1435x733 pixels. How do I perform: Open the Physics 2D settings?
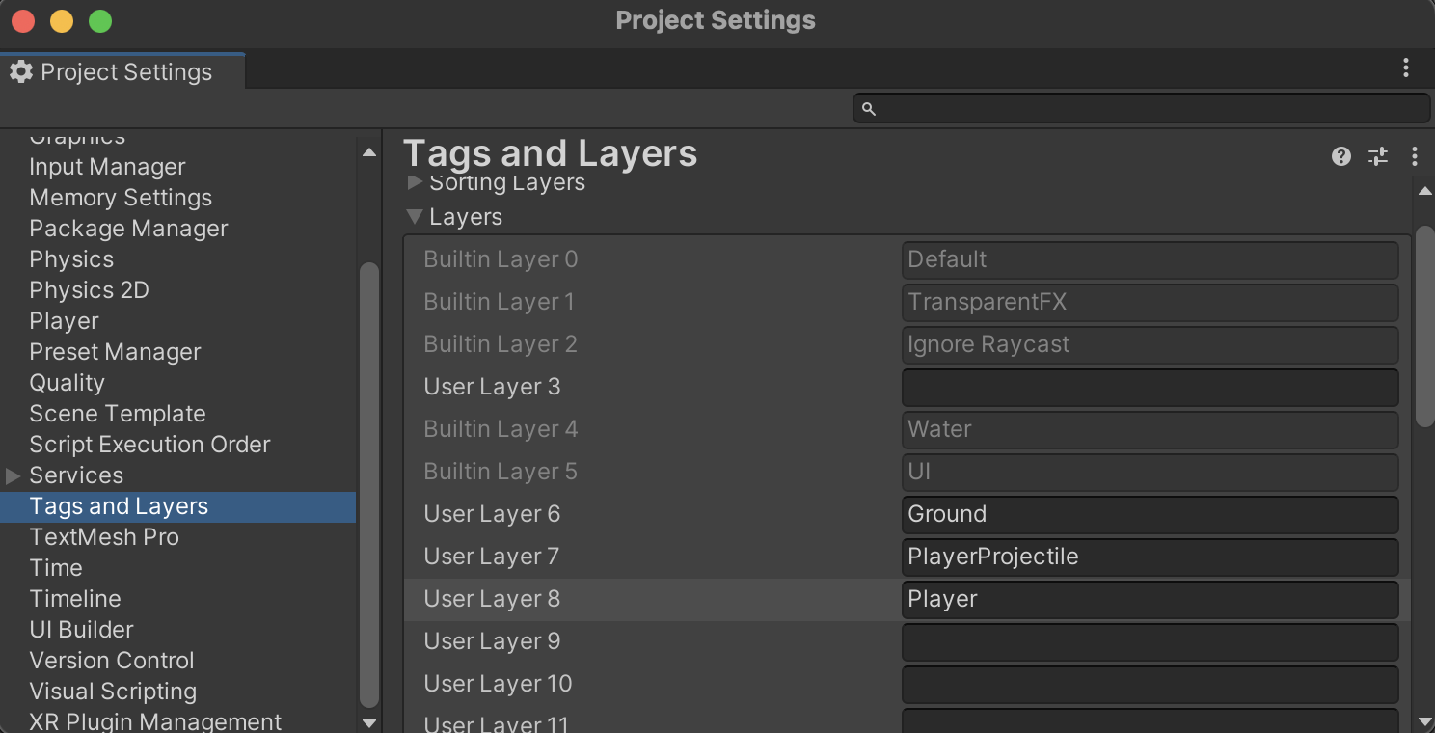(x=89, y=290)
